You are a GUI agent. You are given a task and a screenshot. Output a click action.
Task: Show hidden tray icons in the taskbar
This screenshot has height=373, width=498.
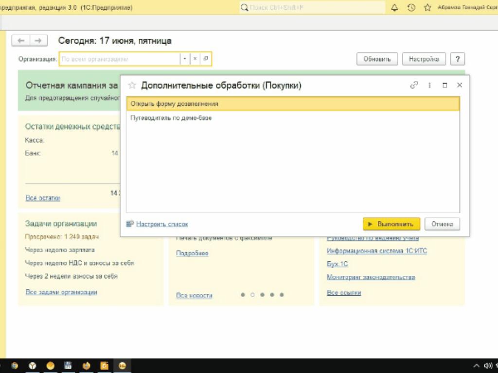point(476,366)
